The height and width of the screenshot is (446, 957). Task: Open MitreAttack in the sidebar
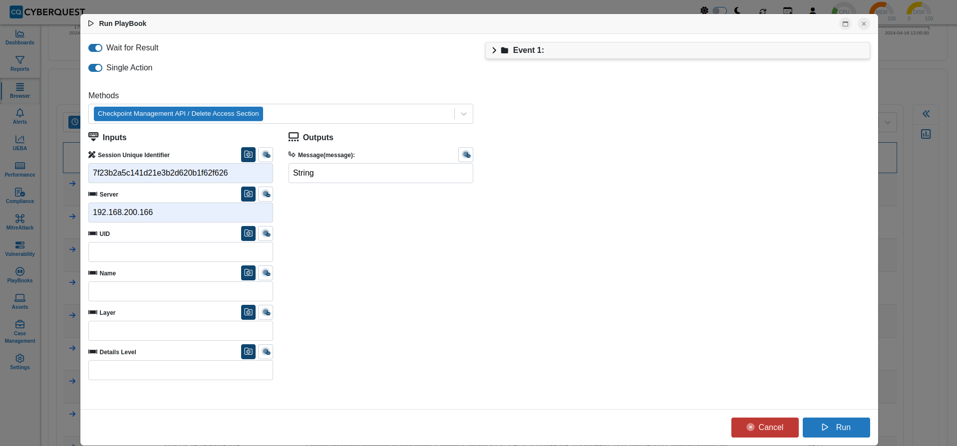click(20, 223)
